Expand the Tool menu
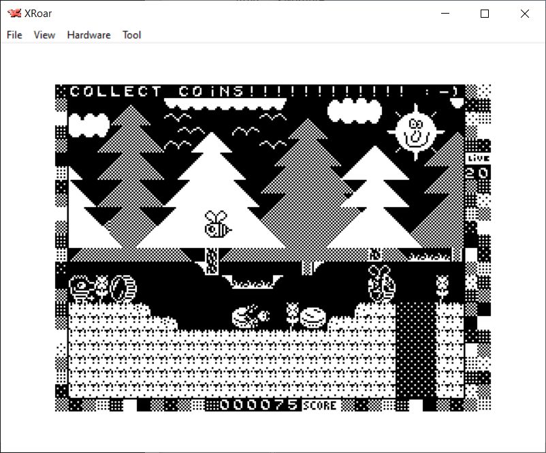This screenshot has width=546, height=453. click(x=131, y=35)
